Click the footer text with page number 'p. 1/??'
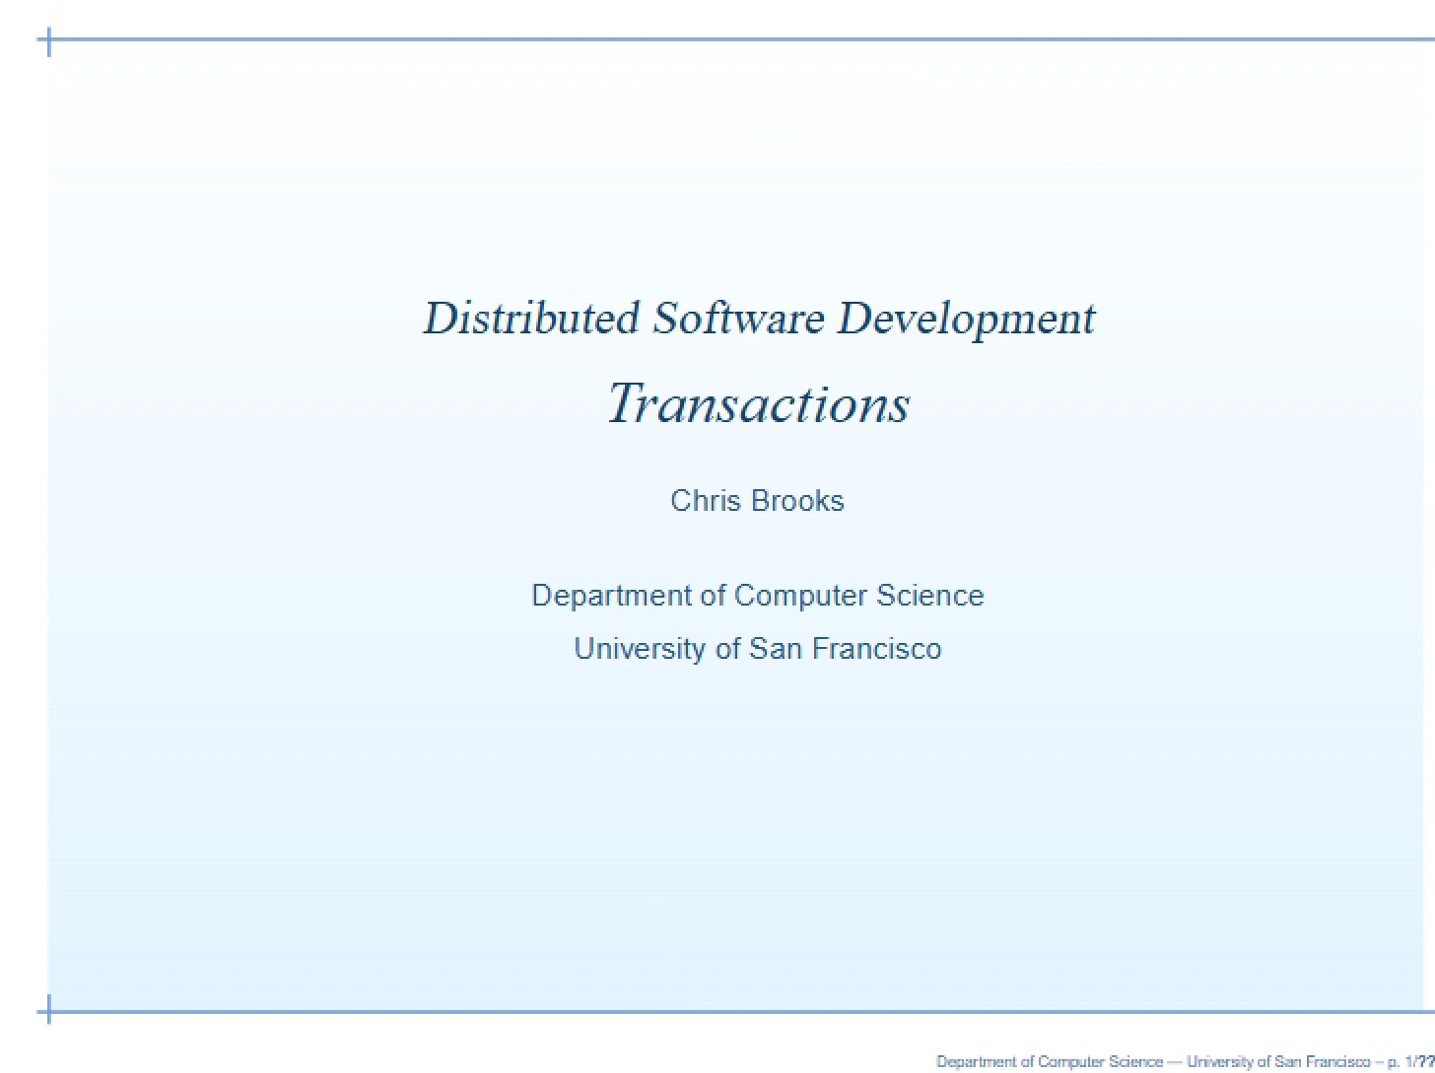1435x1073 pixels. [x=1185, y=1062]
